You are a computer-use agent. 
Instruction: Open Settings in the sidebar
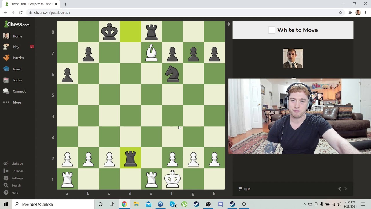click(x=17, y=178)
